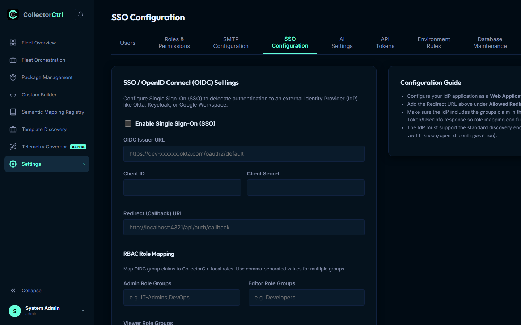Focus the OIDC Issuer URL field
The image size is (521, 325).
coord(244,154)
